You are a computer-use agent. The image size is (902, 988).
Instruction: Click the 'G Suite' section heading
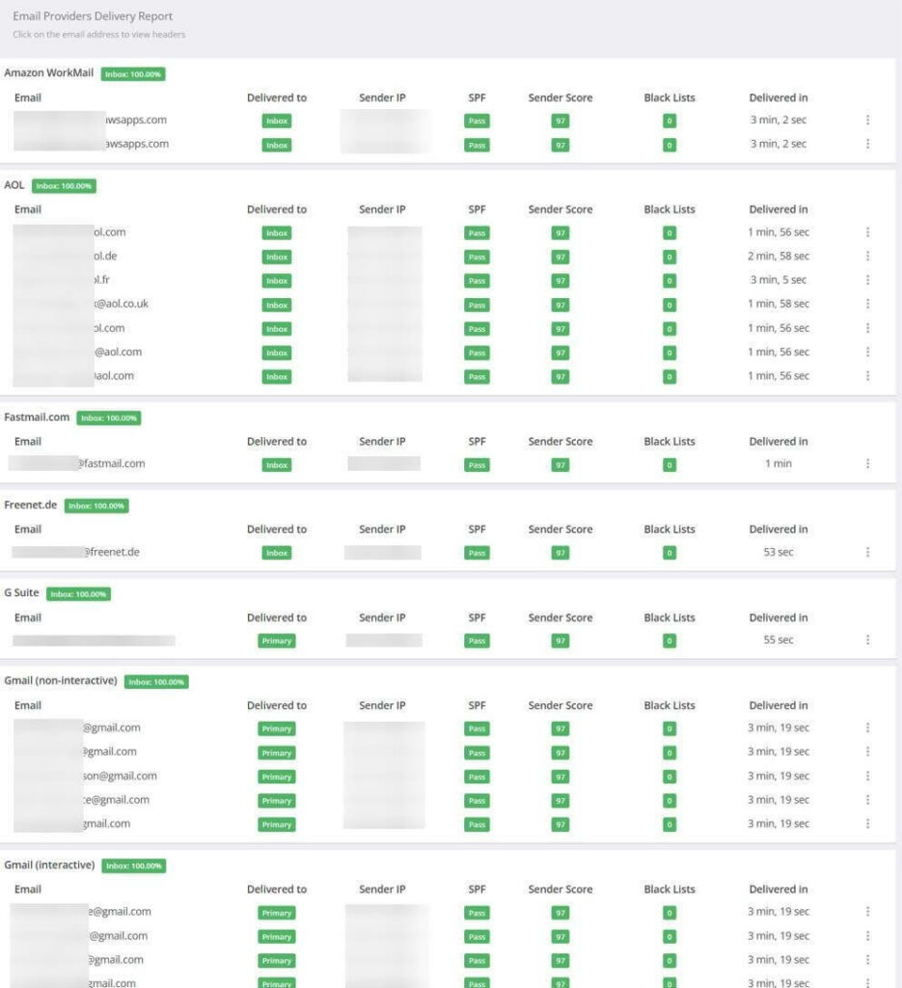pos(21,593)
